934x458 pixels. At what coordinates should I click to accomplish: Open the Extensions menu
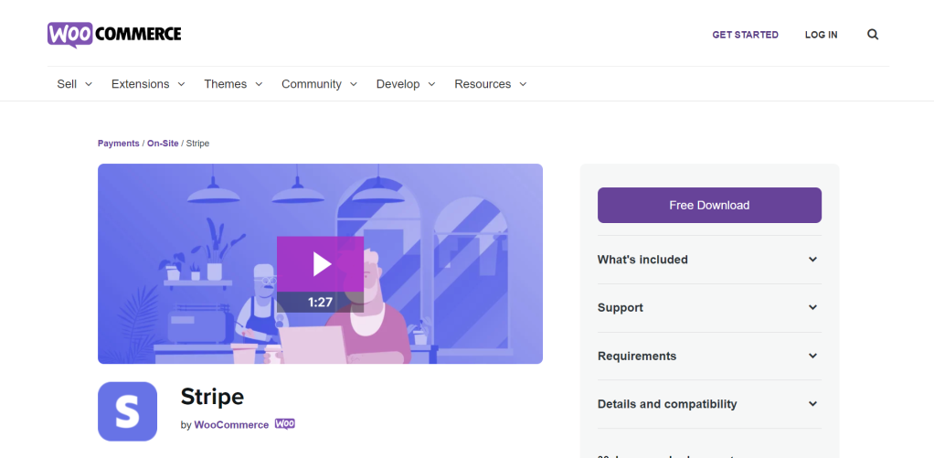tap(148, 84)
